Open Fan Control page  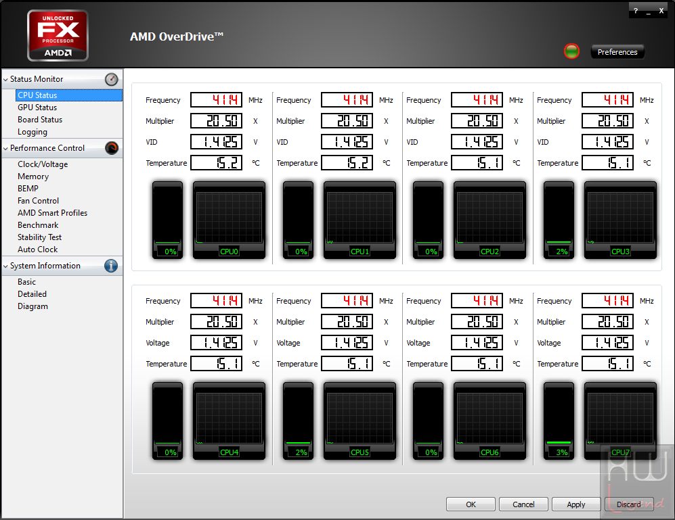(38, 201)
